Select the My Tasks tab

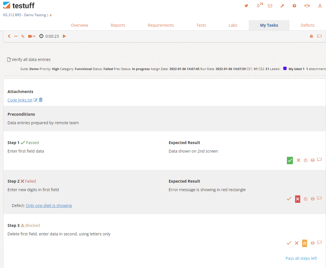point(269,25)
